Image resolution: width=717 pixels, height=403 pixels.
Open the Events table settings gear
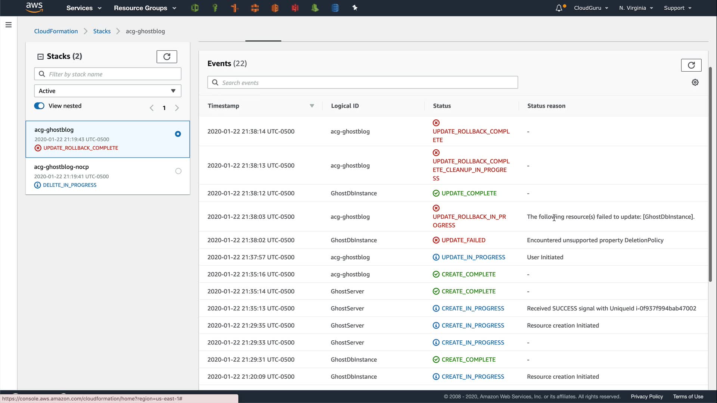coord(695,82)
